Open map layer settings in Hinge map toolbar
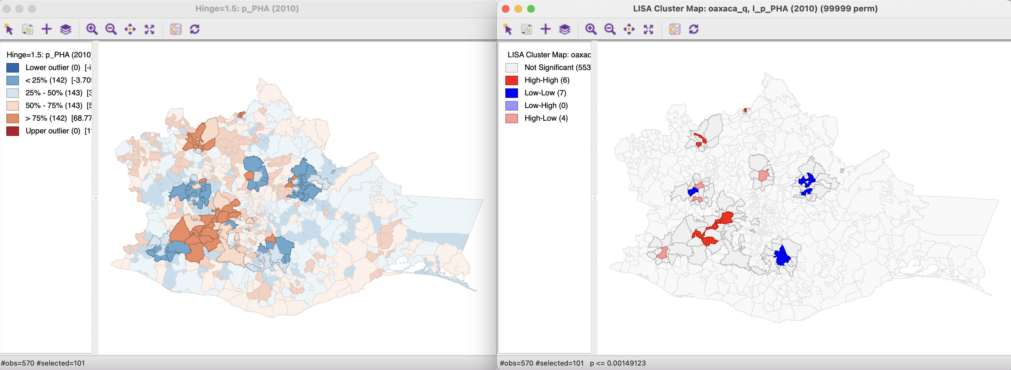 pos(66,29)
